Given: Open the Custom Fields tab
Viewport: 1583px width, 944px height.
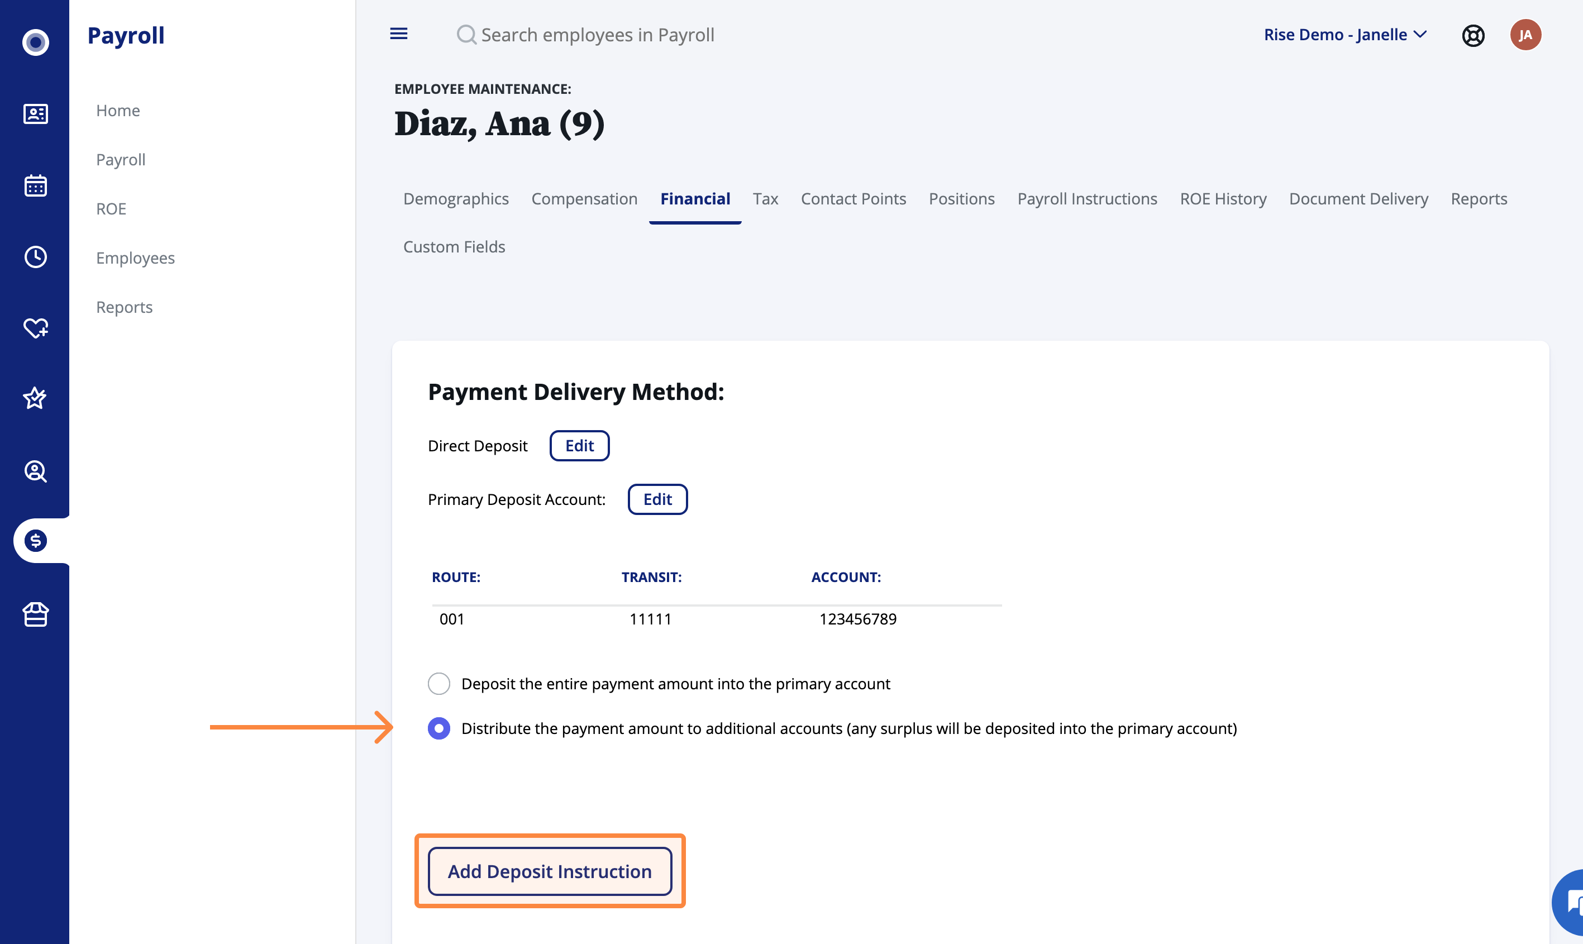Looking at the screenshot, I should pyautogui.click(x=454, y=246).
